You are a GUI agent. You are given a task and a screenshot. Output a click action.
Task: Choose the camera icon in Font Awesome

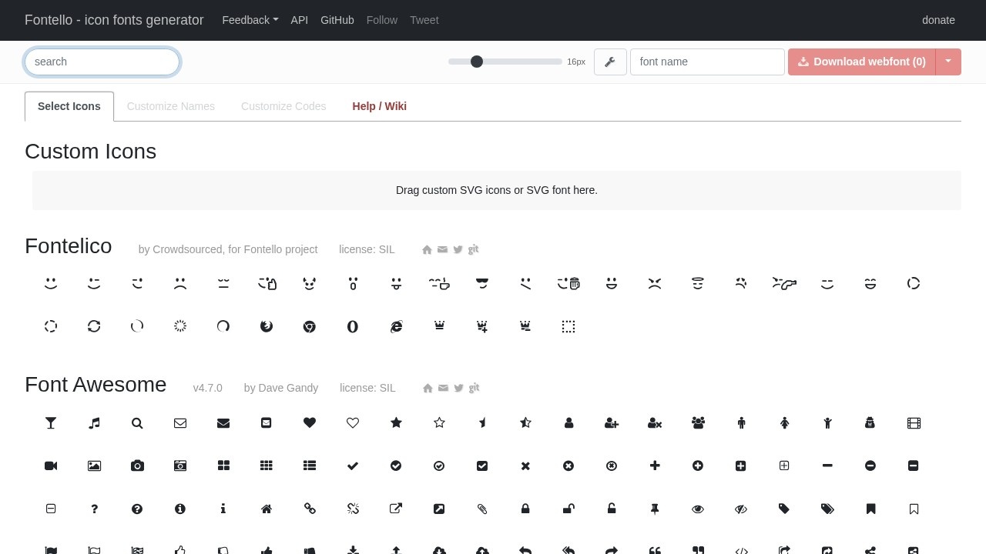(x=137, y=466)
